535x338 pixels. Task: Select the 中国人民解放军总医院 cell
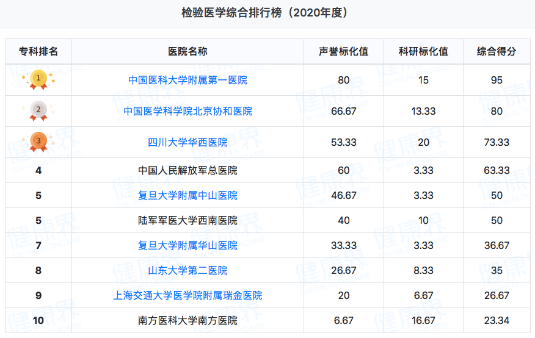tap(187, 170)
